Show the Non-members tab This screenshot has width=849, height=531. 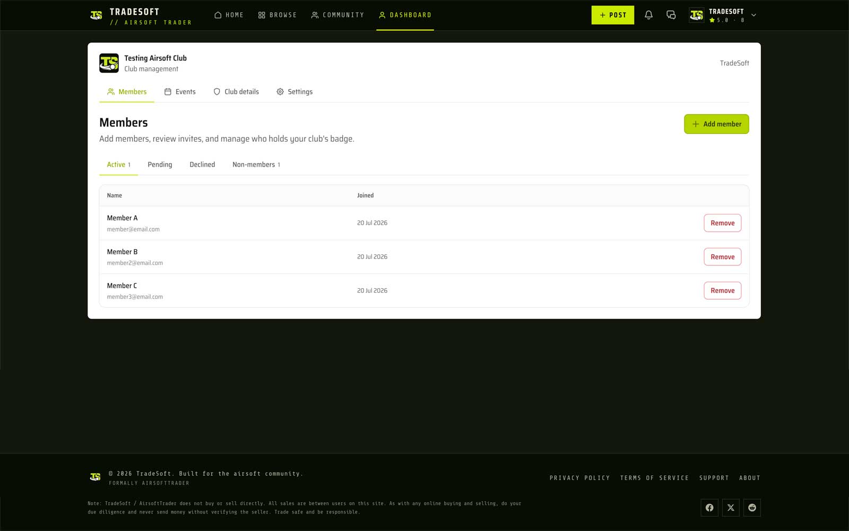256,165
